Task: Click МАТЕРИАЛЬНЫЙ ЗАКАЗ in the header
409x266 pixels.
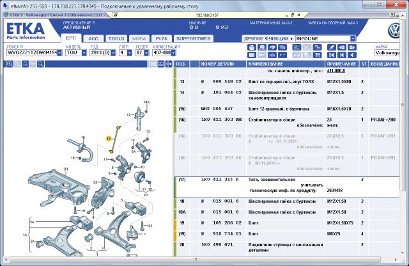Action: point(271,23)
